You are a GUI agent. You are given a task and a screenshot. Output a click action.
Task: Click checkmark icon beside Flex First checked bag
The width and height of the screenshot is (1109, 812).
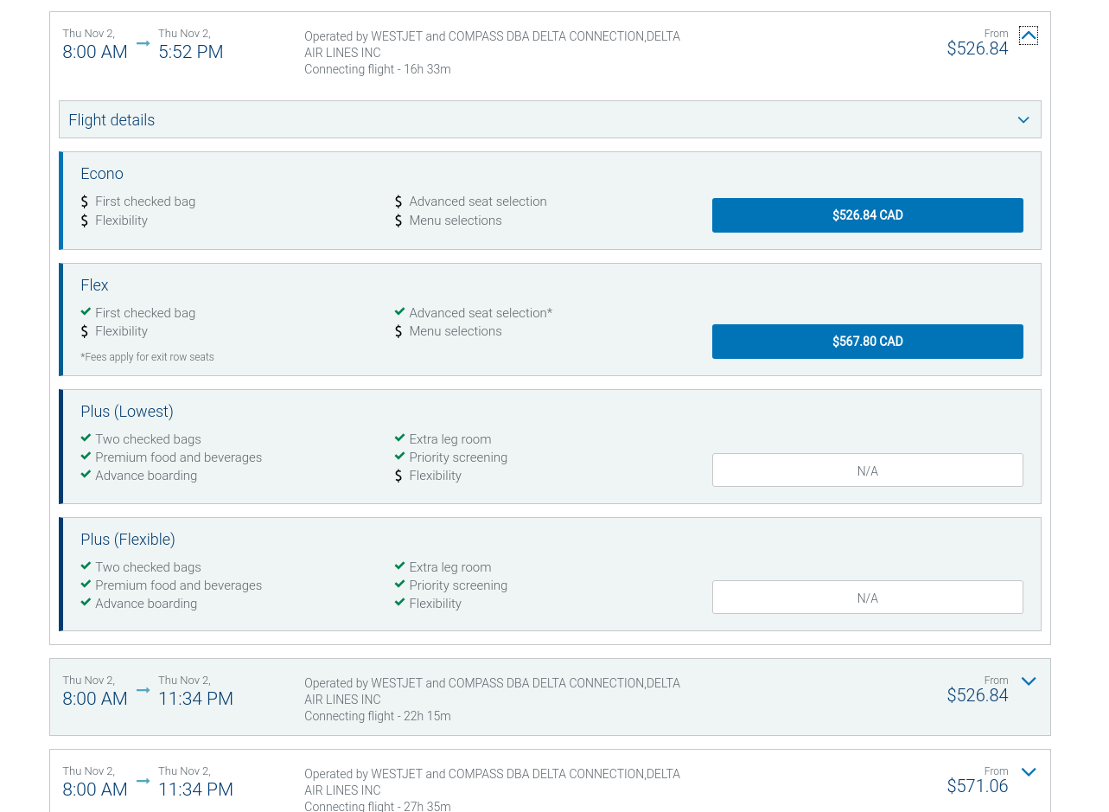tap(86, 312)
